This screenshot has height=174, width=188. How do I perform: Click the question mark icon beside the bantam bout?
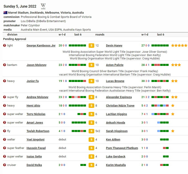[x=4, y=65]
